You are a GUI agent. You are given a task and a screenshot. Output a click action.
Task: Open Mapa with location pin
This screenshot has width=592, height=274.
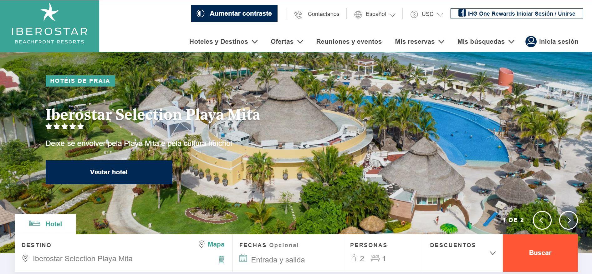(212, 244)
